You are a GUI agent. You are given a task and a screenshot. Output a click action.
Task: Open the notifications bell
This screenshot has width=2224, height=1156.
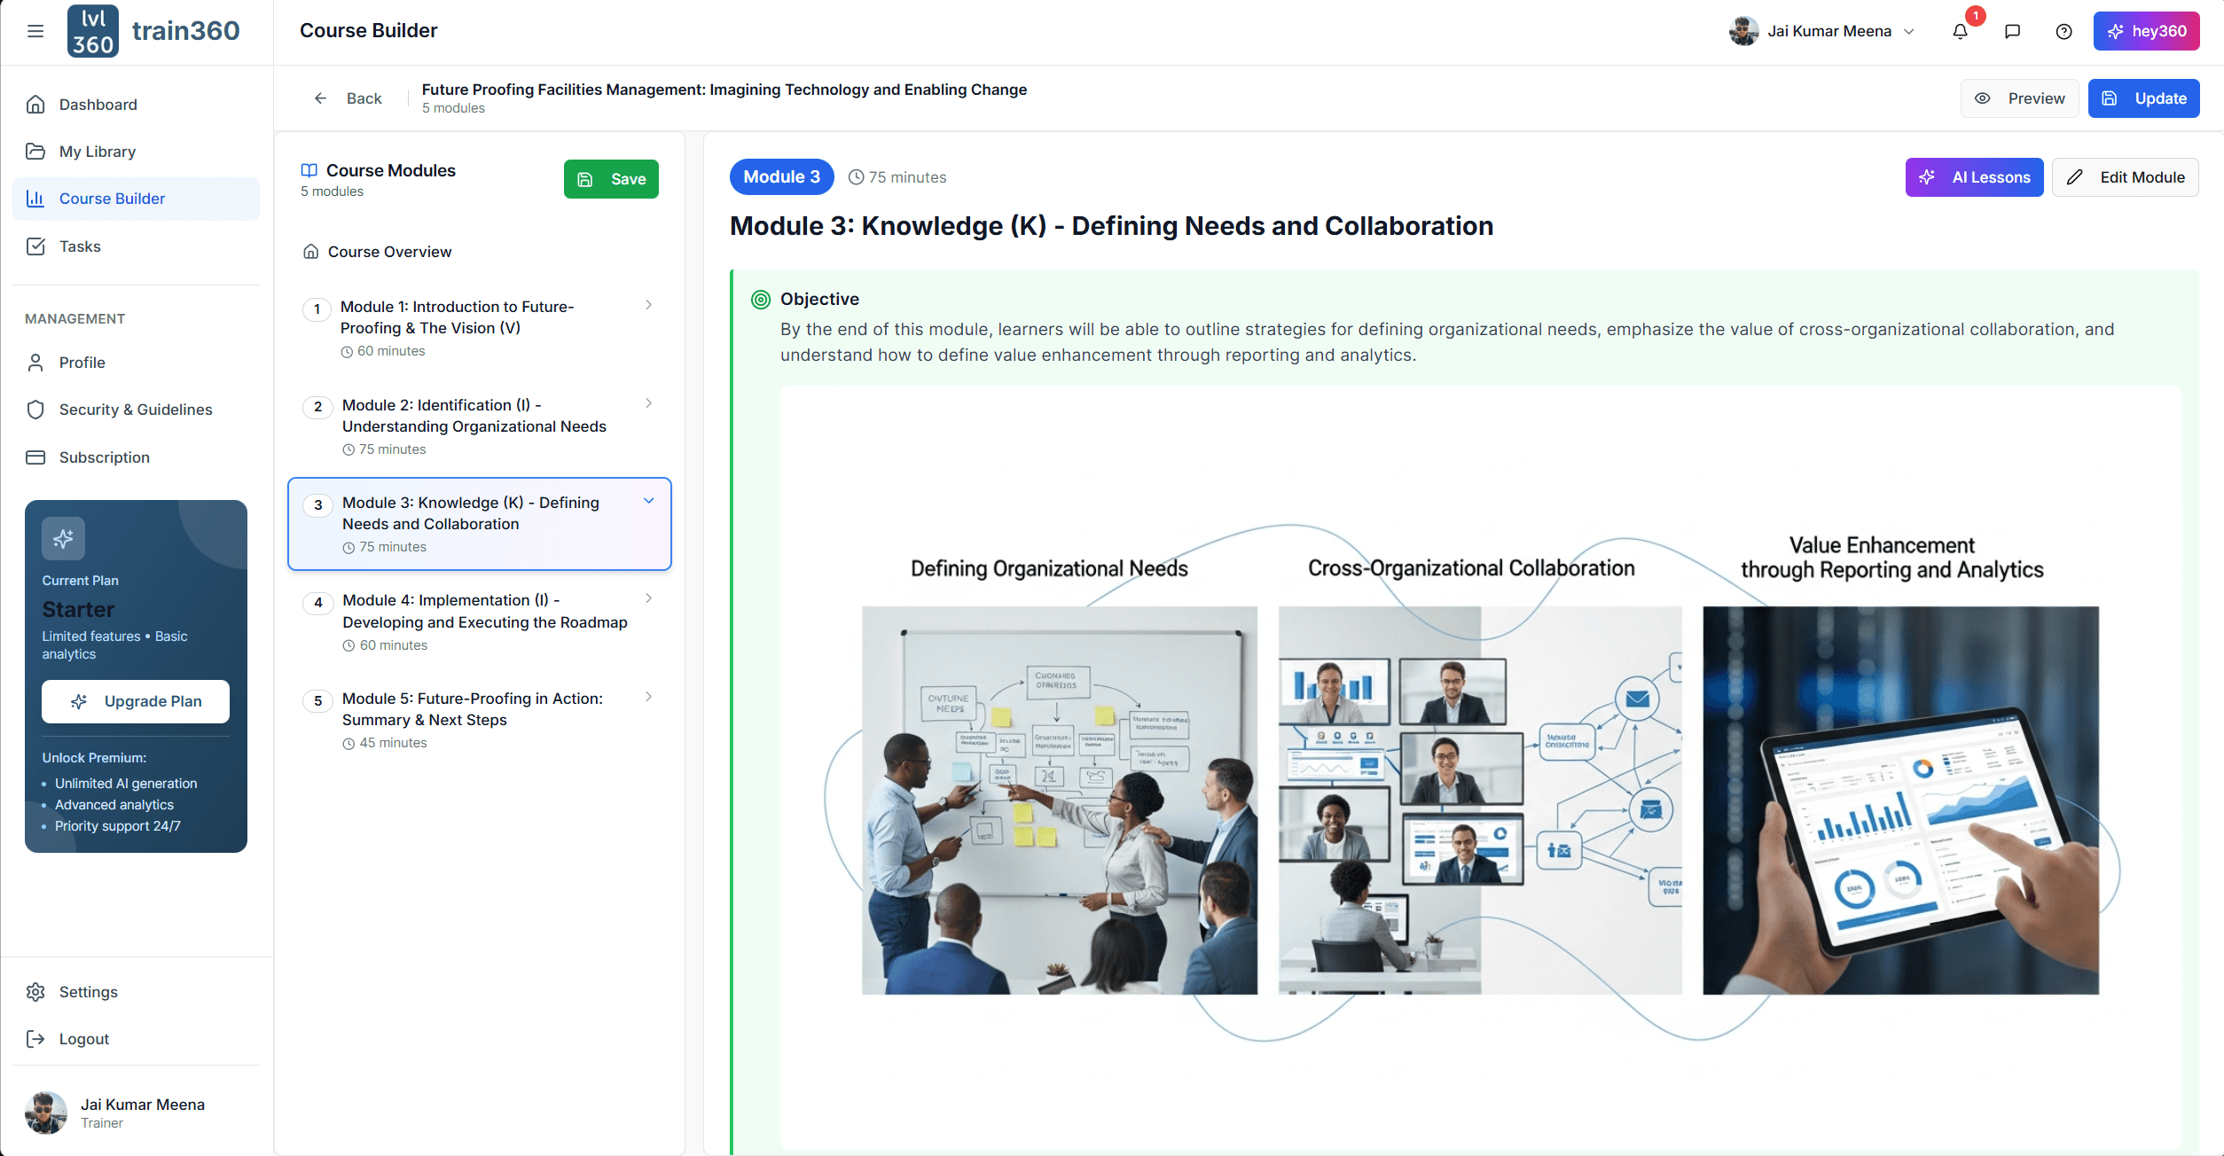1961,31
